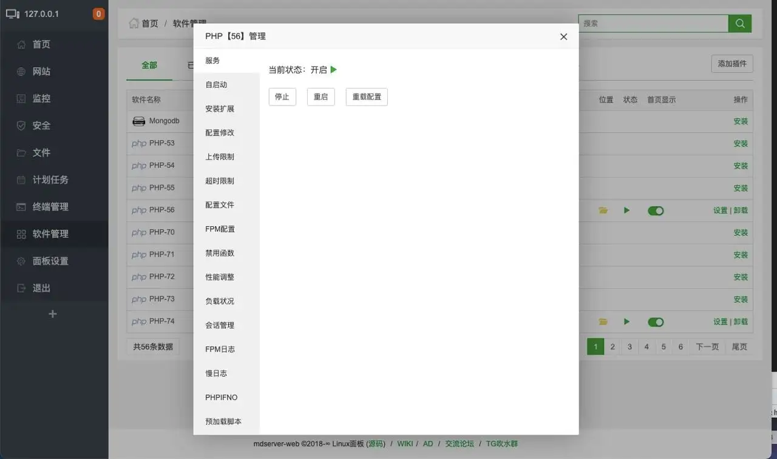Go to page 6 in pagination
The image size is (777, 459).
(680, 347)
